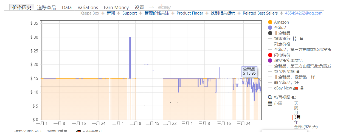Toggle 全新品，第三方由亚马逊负责发 series
The image size is (340, 132).
click(302, 66)
